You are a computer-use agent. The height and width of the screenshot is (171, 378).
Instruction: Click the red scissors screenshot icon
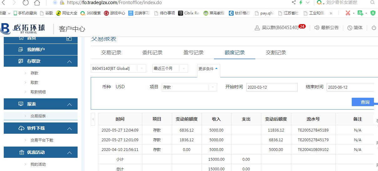click(348, 13)
